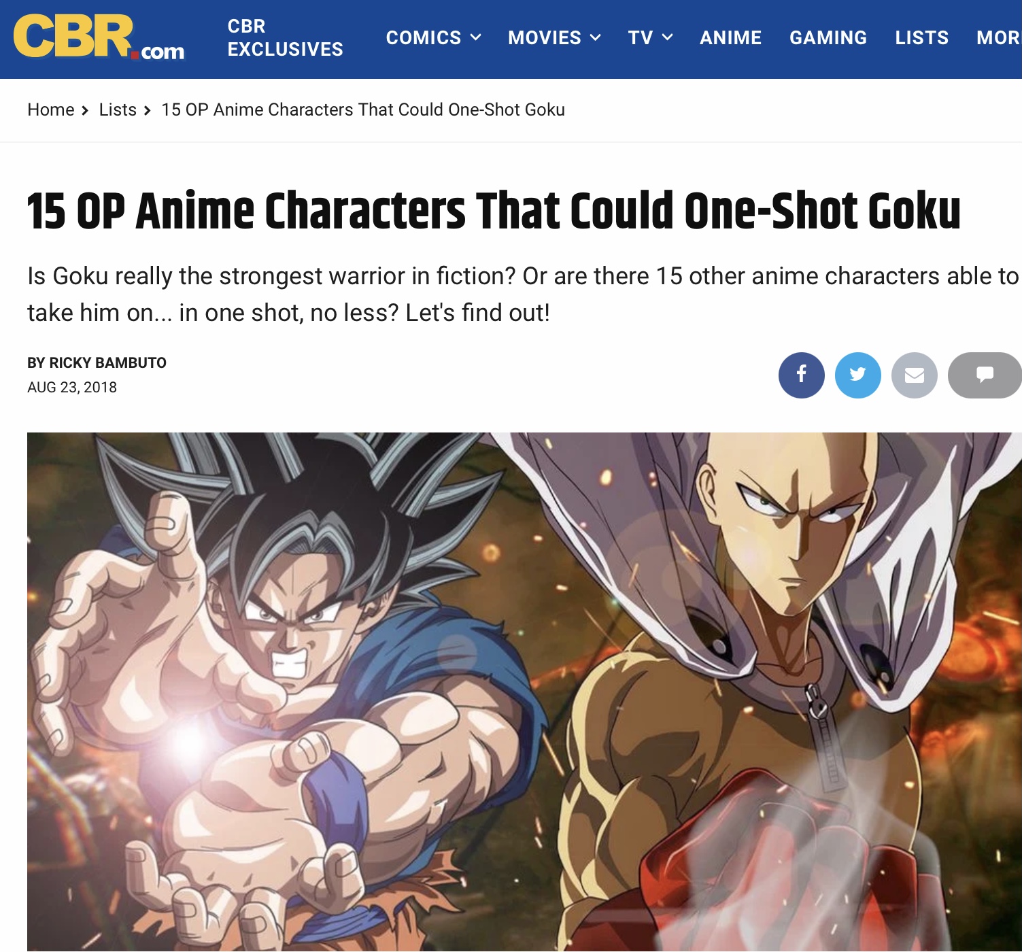Viewport: 1022px width, 952px height.
Task: Open author Ricky Bambuto's profile
Action: pyautogui.click(x=97, y=362)
